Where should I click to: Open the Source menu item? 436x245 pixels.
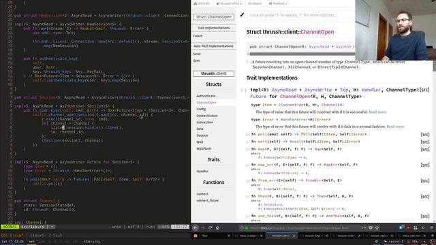(255, 3)
